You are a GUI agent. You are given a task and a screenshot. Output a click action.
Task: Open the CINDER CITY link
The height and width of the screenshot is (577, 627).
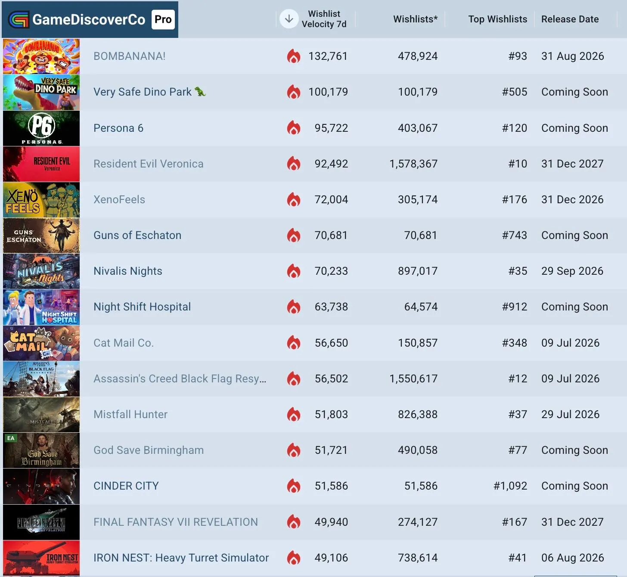[126, 486]
